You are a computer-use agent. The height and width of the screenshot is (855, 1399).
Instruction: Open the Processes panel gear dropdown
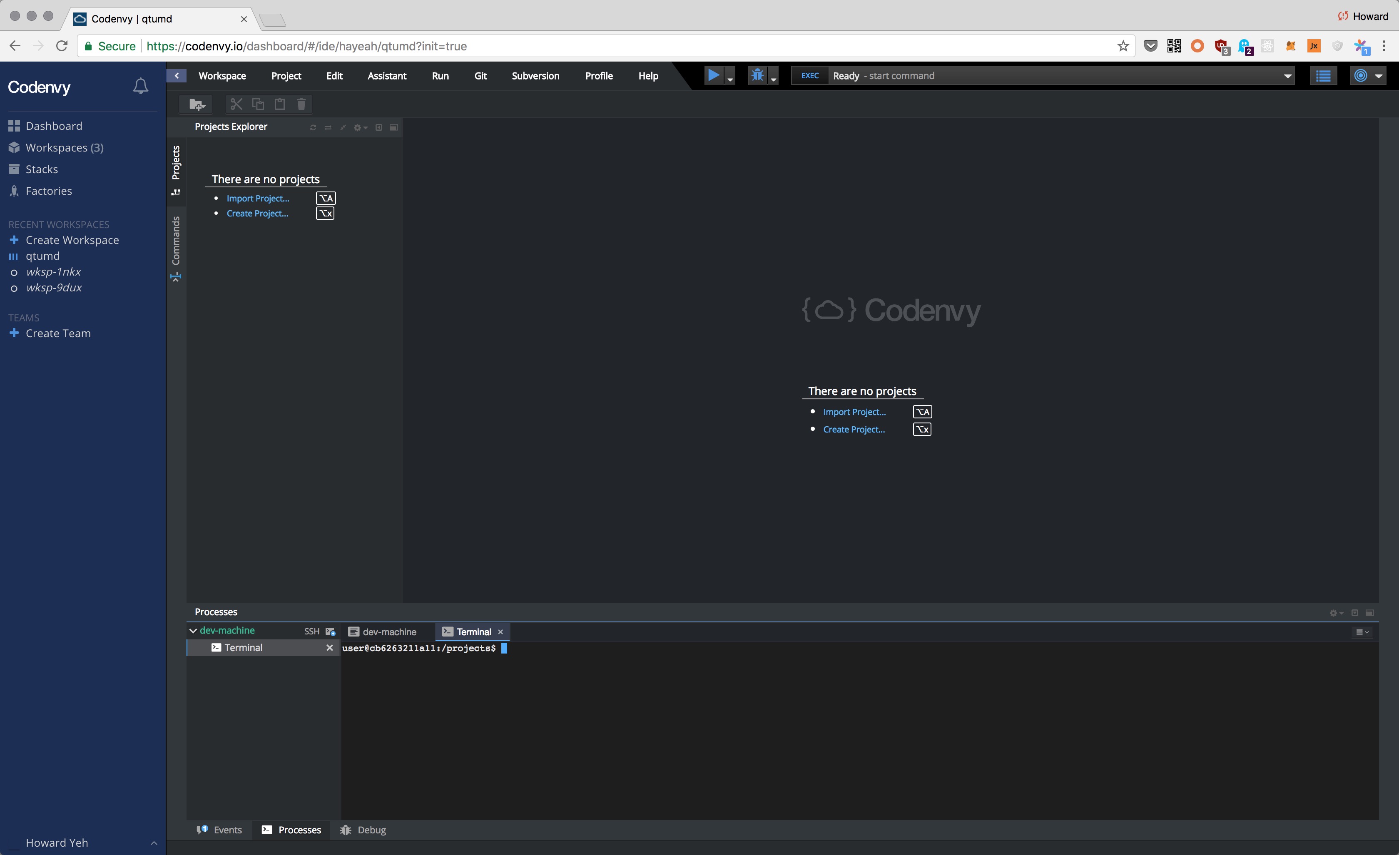[x=1337, y=613]
